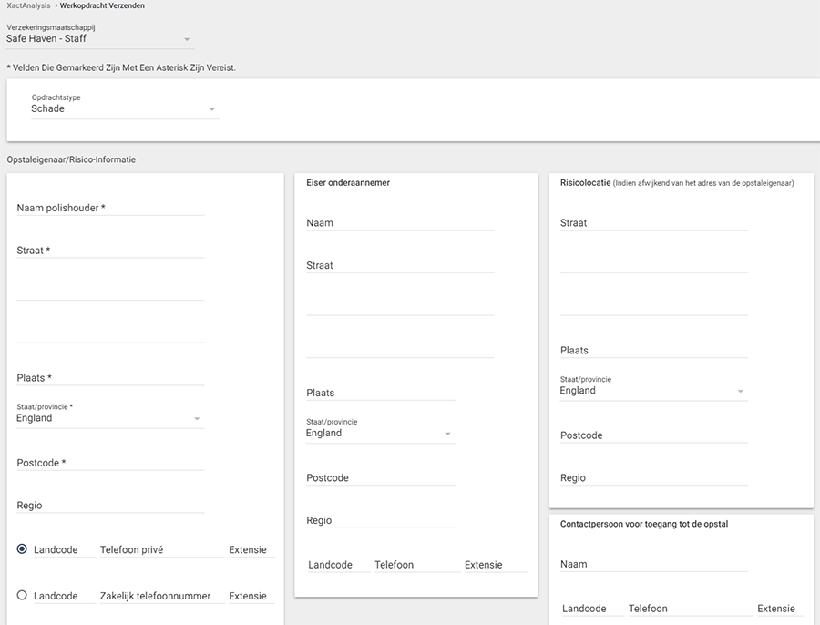Click the Naam field under Eiser onderaannemer
The image size is (820, 625).
[400, 223]
